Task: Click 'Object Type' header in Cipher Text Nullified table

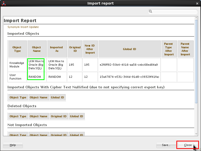Action: (18, 97)
